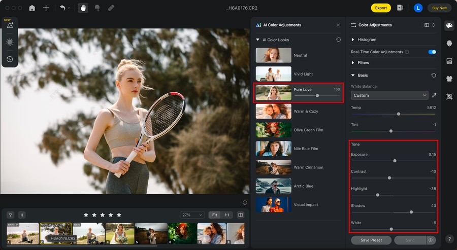Open the 27% zoom level dropdown
Image resolution: width=457 pixels, height=250 pixels.
click(x=192, y=215)
